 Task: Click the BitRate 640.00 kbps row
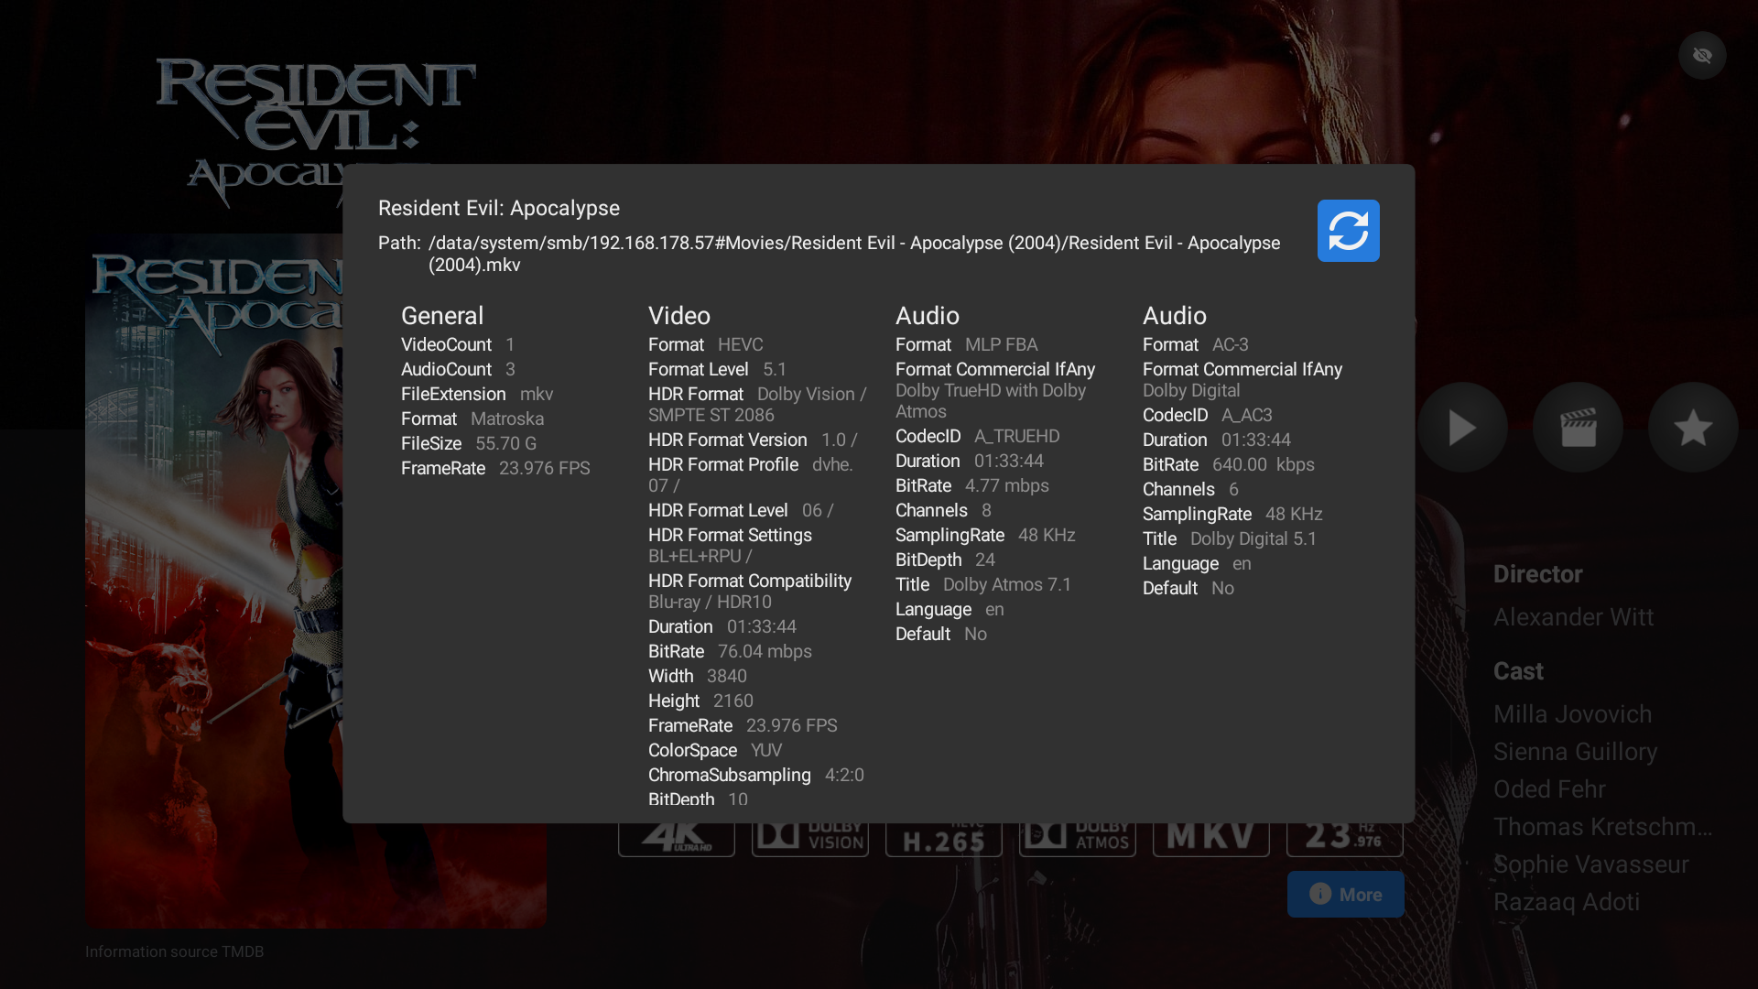tap(1229, 464)
